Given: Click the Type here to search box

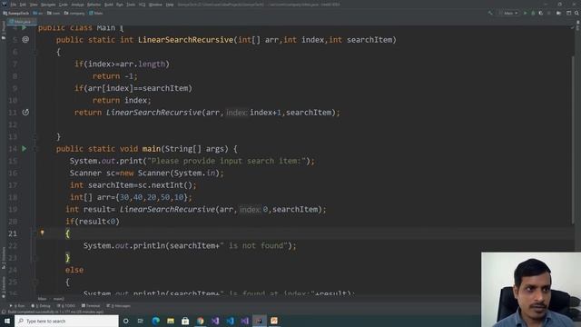Looking at the screenshot, I should [x=66, y=321].
